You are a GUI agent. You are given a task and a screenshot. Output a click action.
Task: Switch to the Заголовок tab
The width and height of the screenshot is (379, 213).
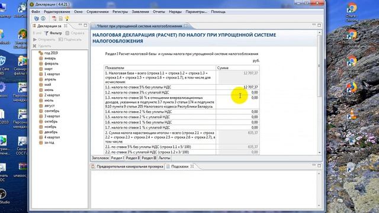[100, 158]
